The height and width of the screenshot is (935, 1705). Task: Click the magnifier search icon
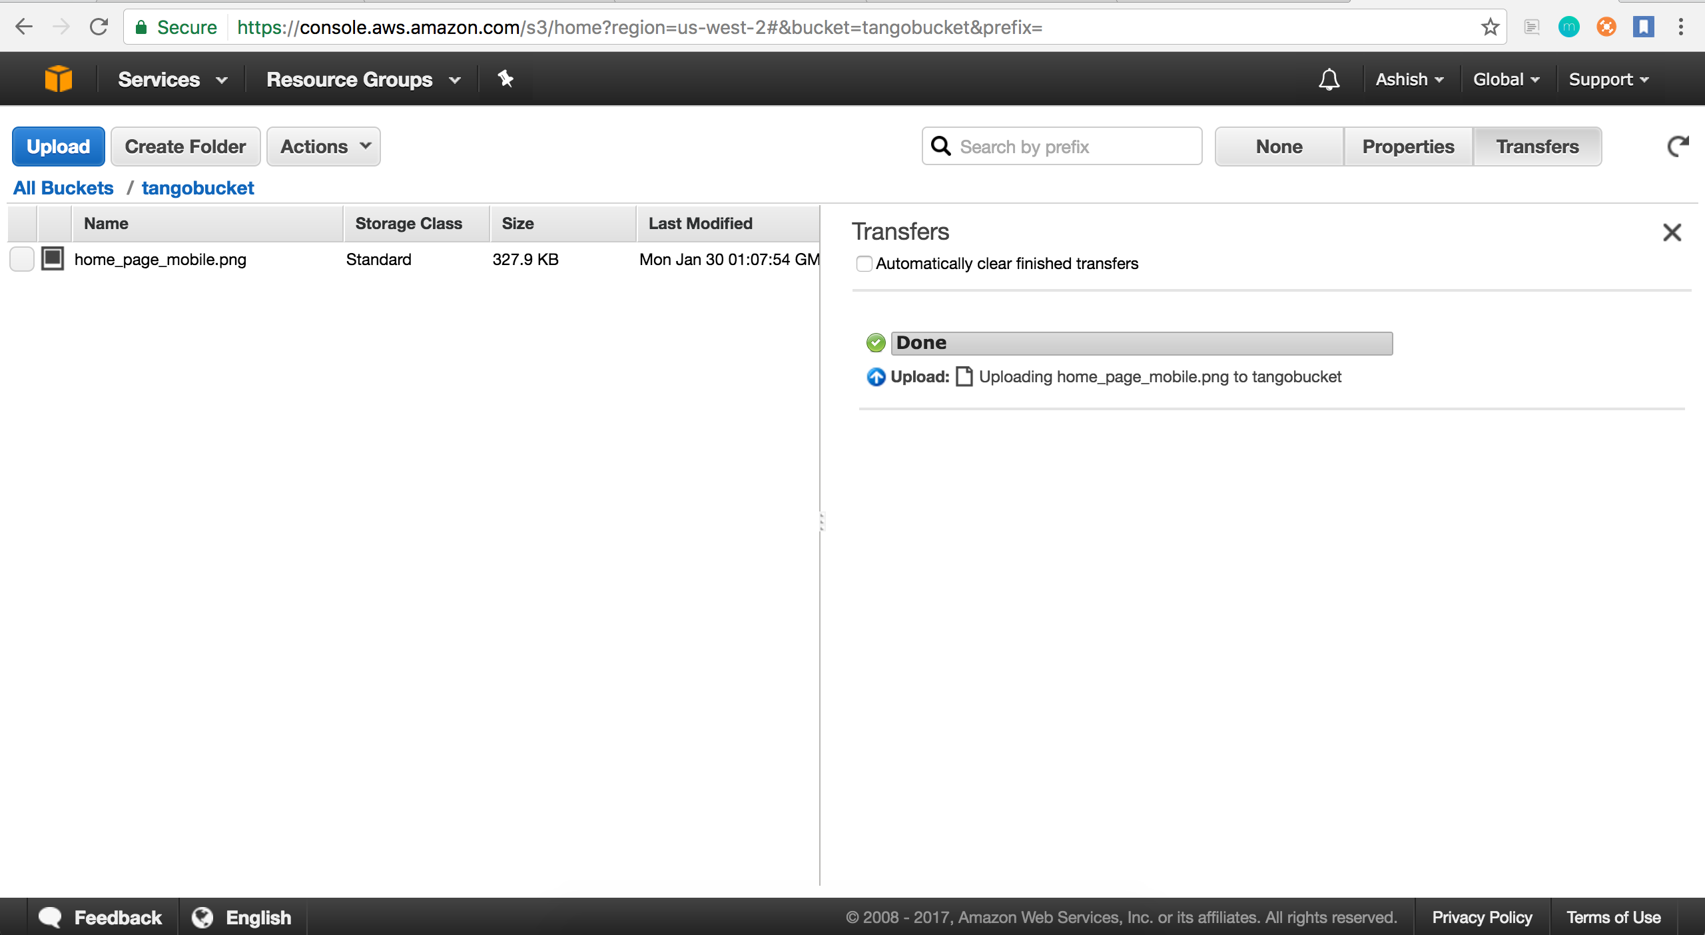[941, 146]
